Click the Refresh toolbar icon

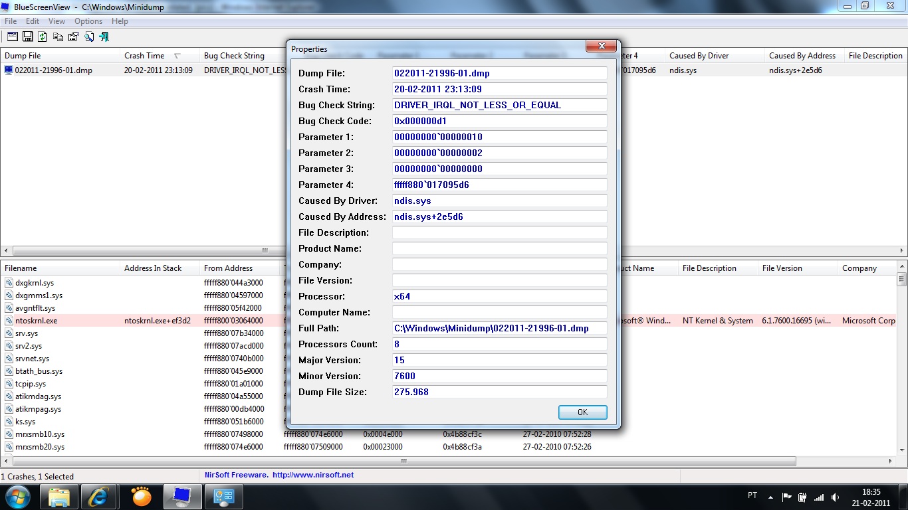point(43,37)
